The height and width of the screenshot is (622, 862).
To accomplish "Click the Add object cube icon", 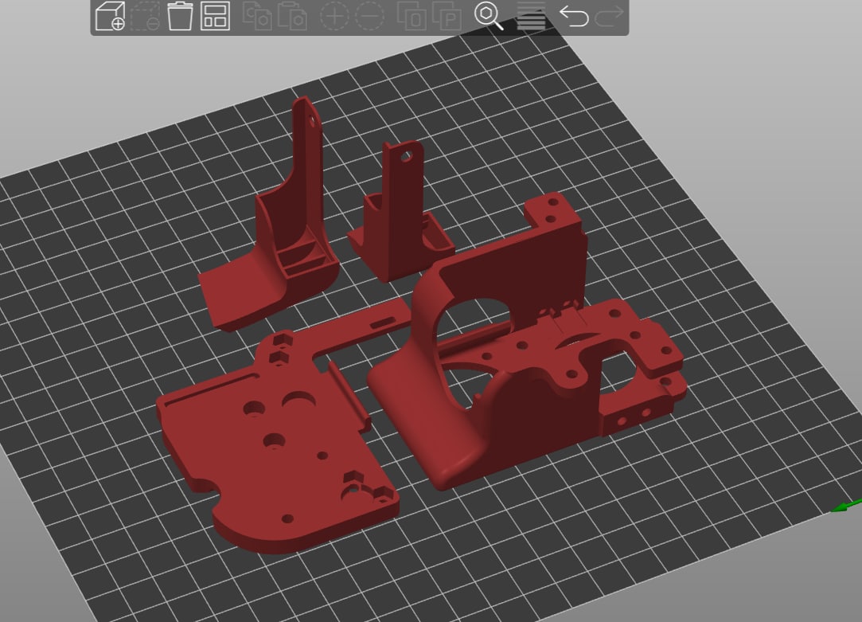I will (110, 16).
